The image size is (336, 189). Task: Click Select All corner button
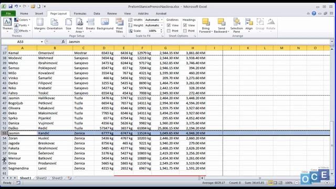pos(4,48)
